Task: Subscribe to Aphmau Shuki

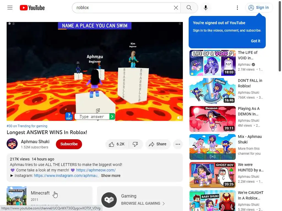Action: point(69,144)
